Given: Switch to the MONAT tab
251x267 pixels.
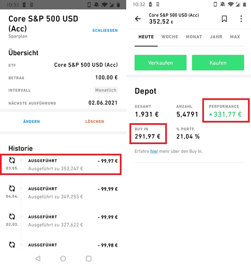Looking at the screenshot, I should 194,37.
